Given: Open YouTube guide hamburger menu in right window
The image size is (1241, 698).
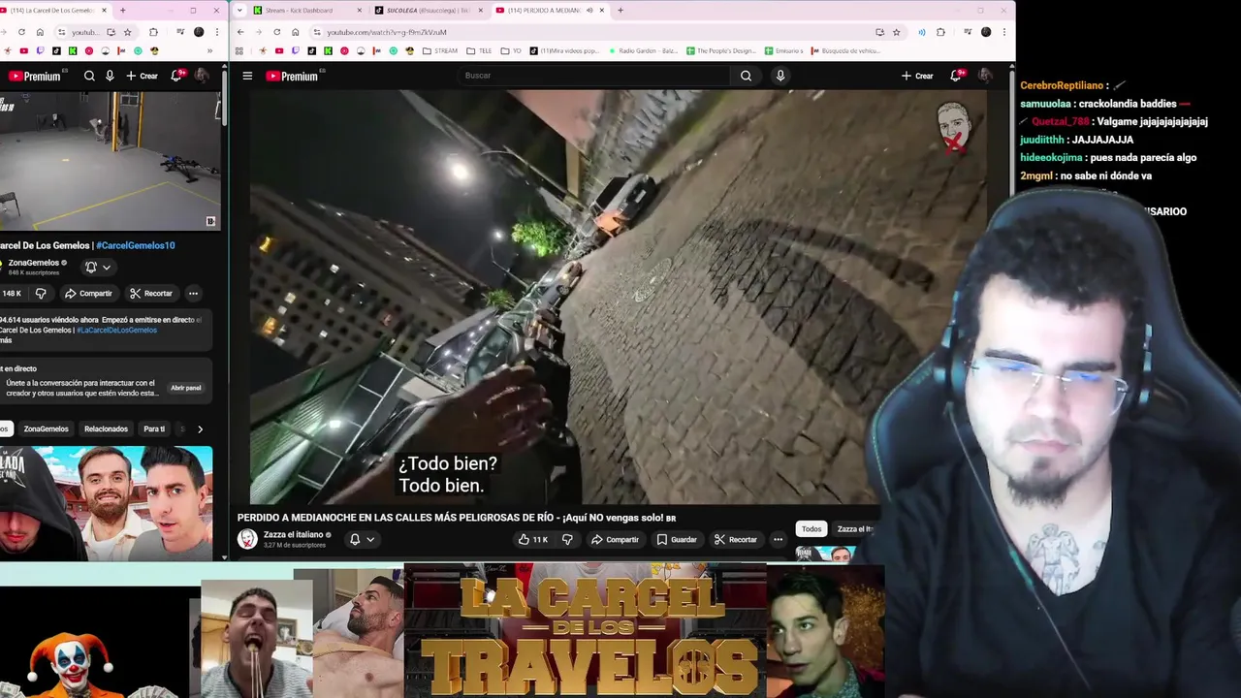Looking at the screenshot, I should (247, 76).
